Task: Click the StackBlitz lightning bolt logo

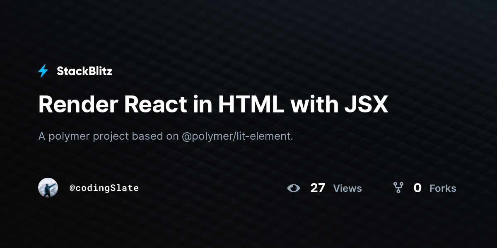Action: [43, 71]
